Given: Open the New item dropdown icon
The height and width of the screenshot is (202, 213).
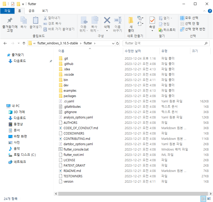Looking at the screenshot, I should (x=140, y=18).
